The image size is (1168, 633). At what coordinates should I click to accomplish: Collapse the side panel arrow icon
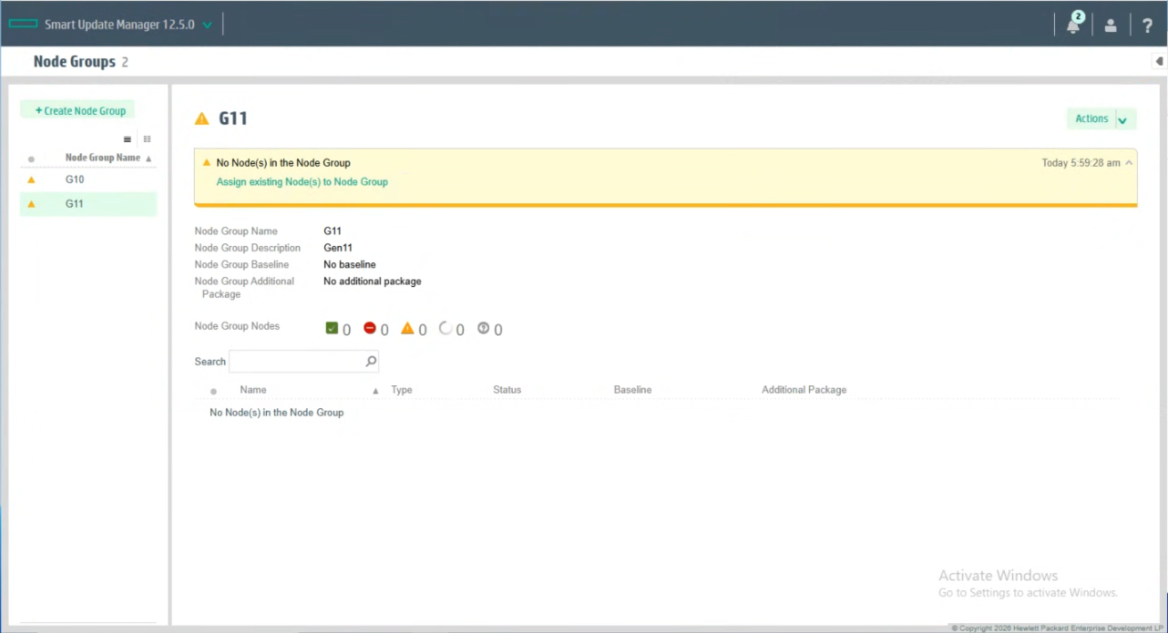pos(1159,62)
